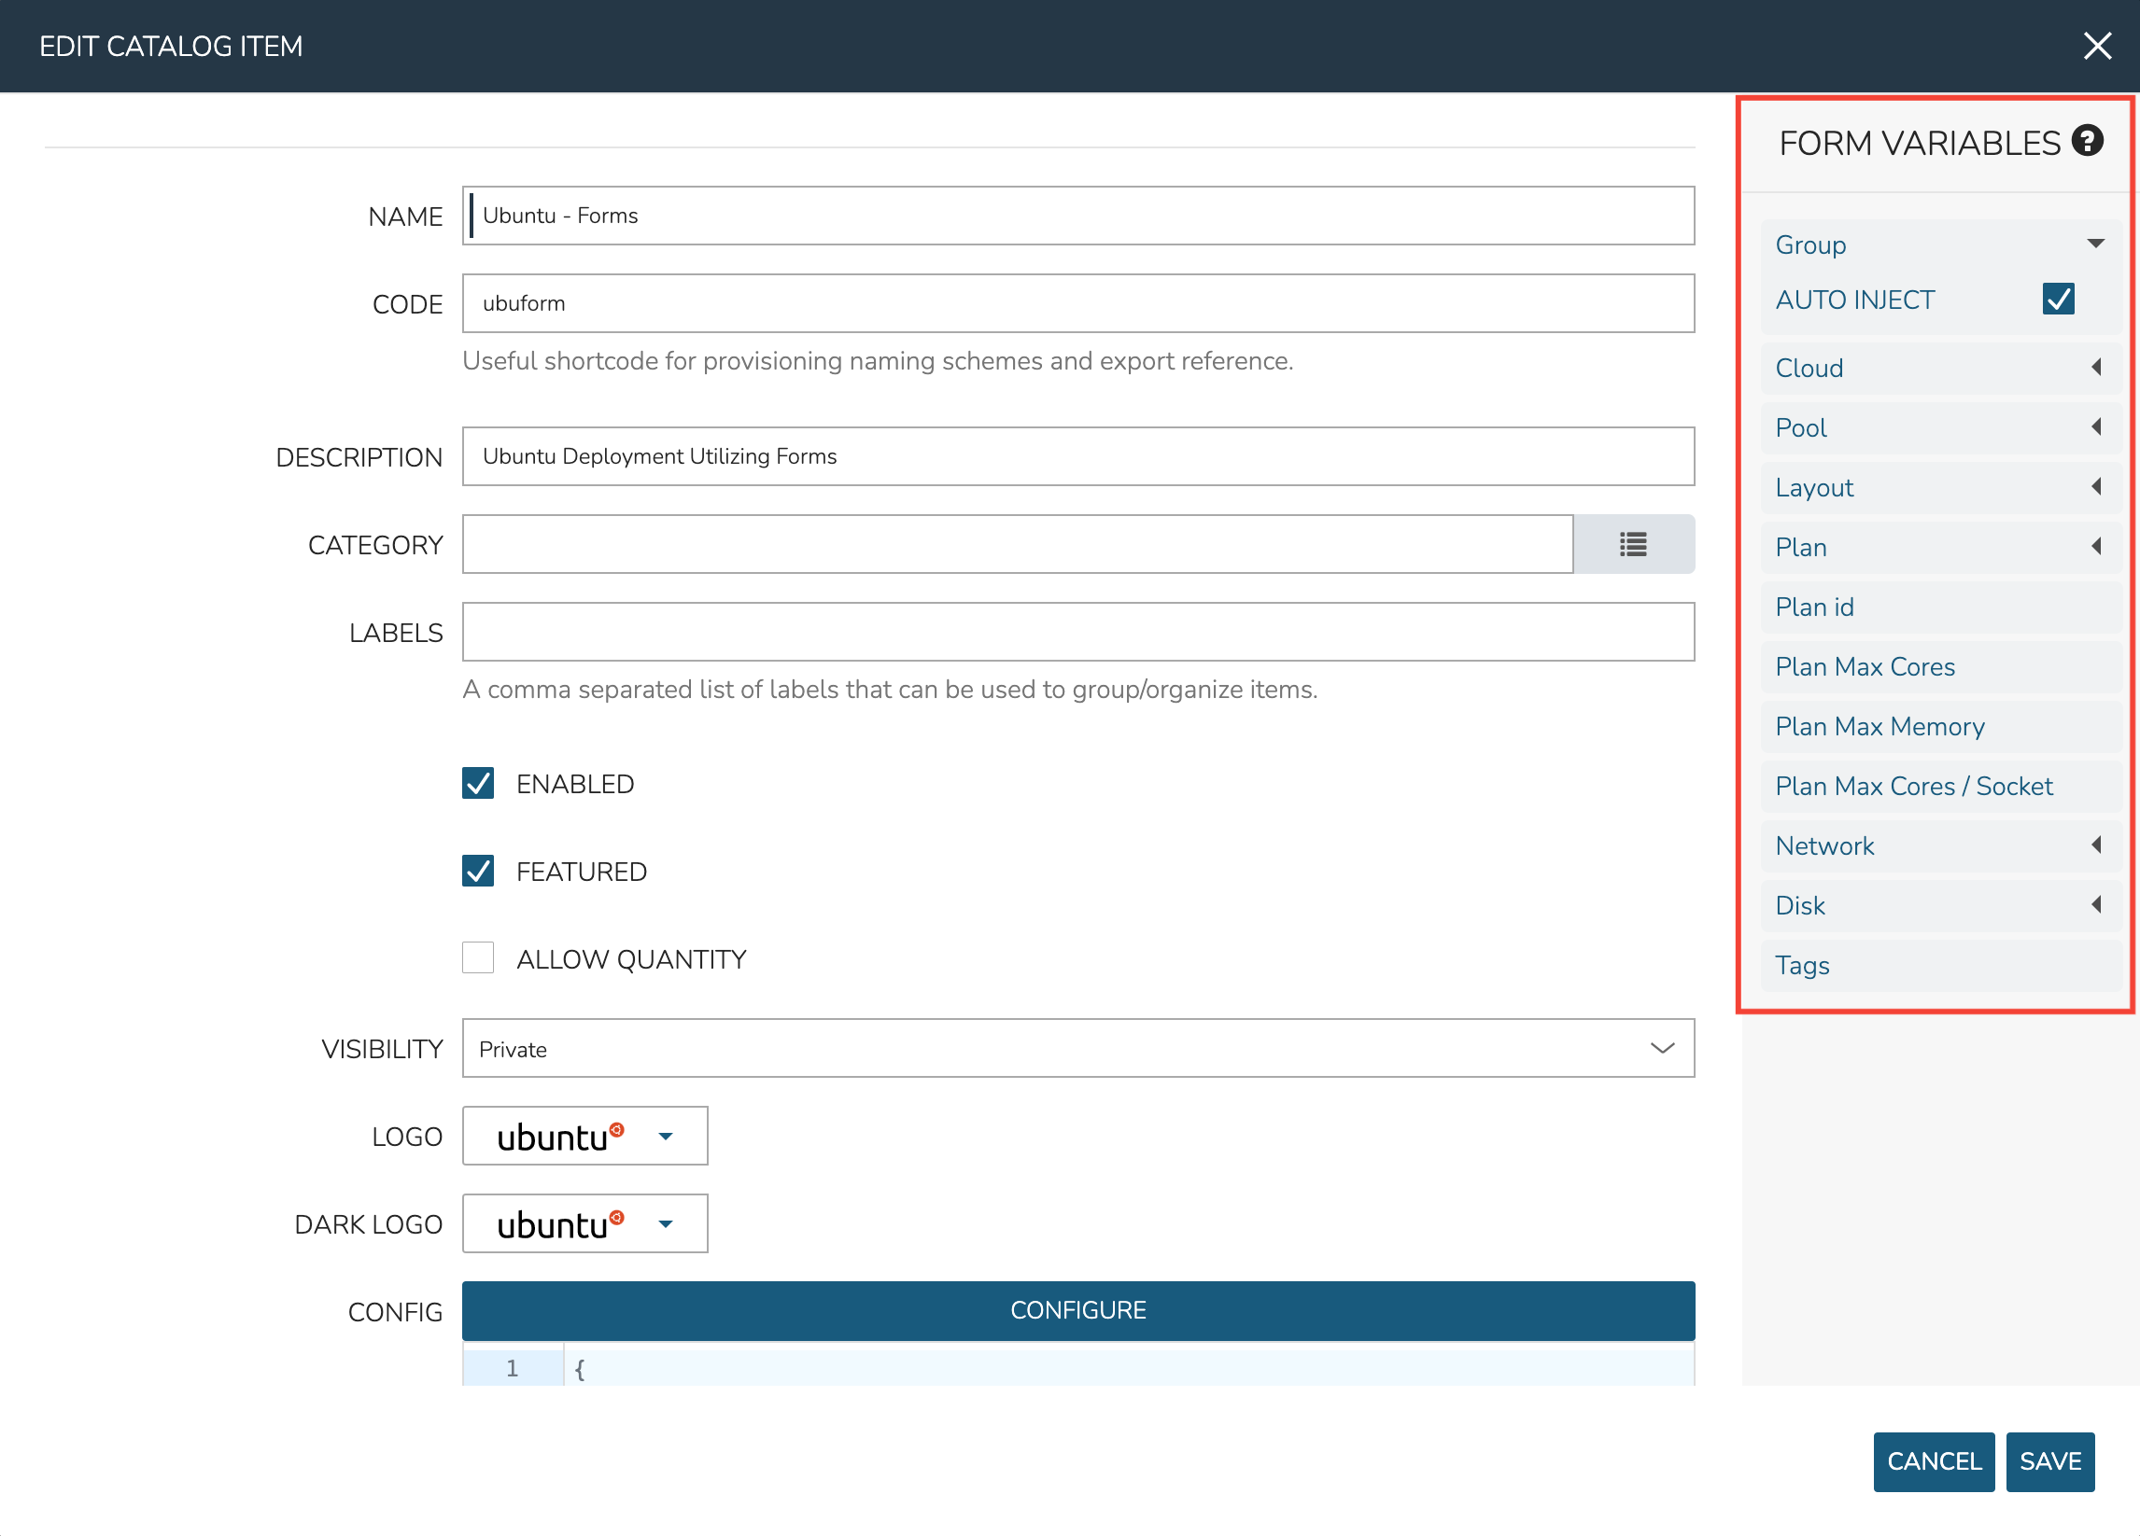2140x1536 pixels.
Task: Select the Tags form variable
Action: click(x=1802, y=965)
